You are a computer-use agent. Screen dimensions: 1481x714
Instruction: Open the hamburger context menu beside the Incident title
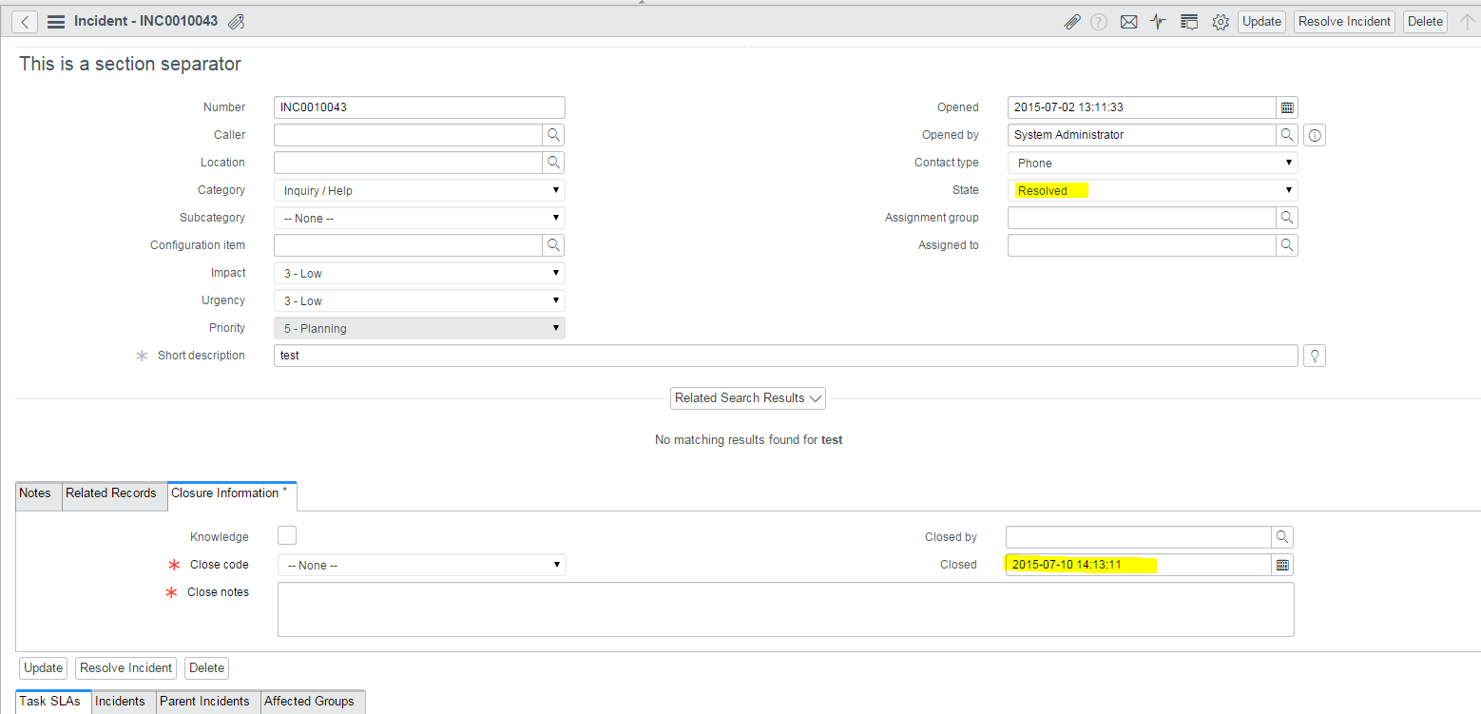56,21
